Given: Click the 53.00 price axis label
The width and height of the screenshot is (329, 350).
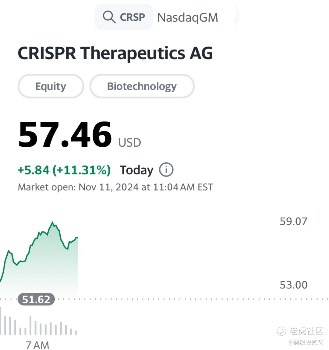Looking at the screenshot, I should [293, 285].
